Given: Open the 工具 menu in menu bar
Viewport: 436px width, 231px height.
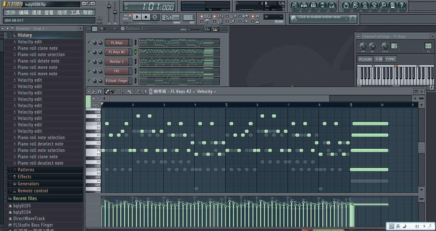Looking at the screenshot, I should [75, 12].
